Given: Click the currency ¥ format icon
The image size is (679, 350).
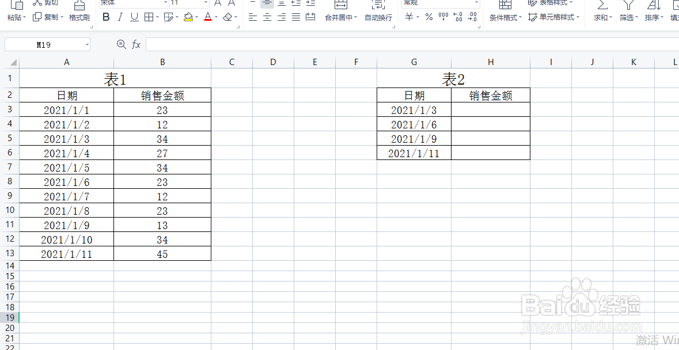Looking at the screenshot, I should tap(409, 17).
